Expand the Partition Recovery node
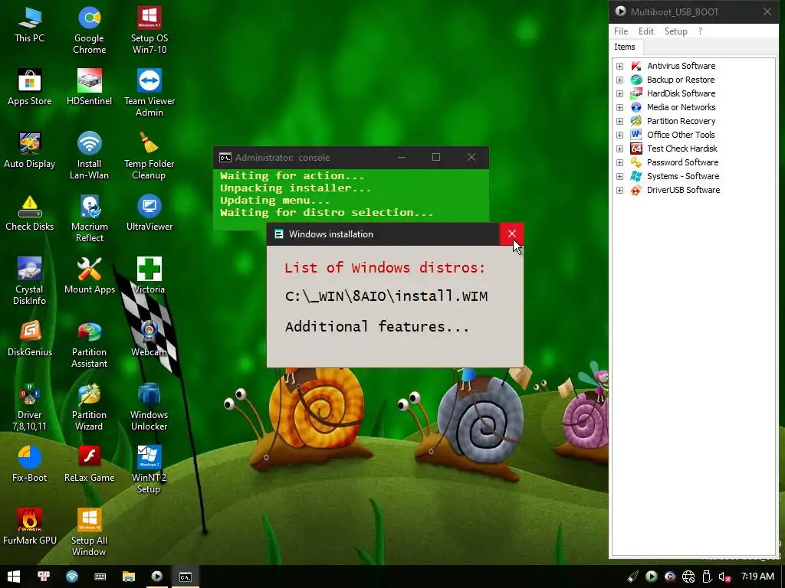The image size is (785, 588). 619,121
